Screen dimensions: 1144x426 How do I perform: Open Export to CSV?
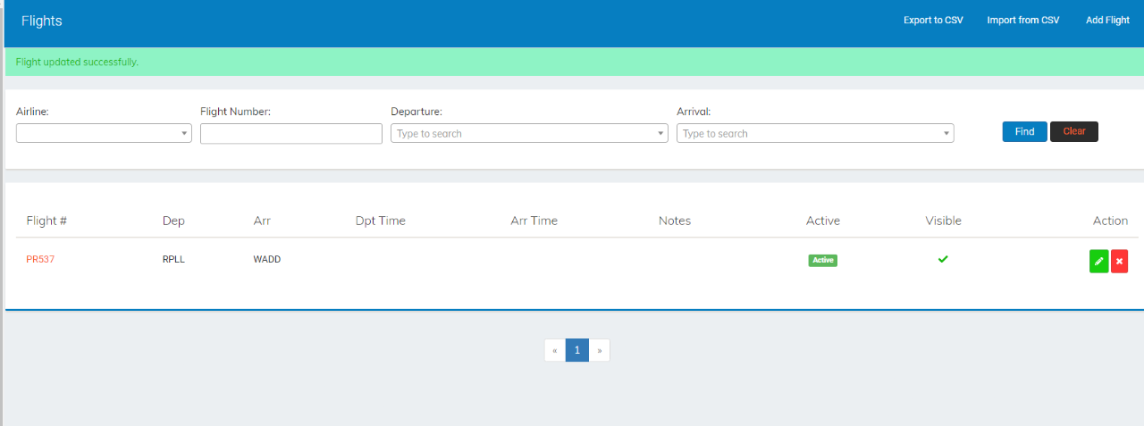point(933,21)
